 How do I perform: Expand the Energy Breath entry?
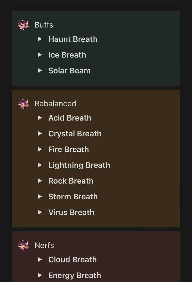coord(40,275)
